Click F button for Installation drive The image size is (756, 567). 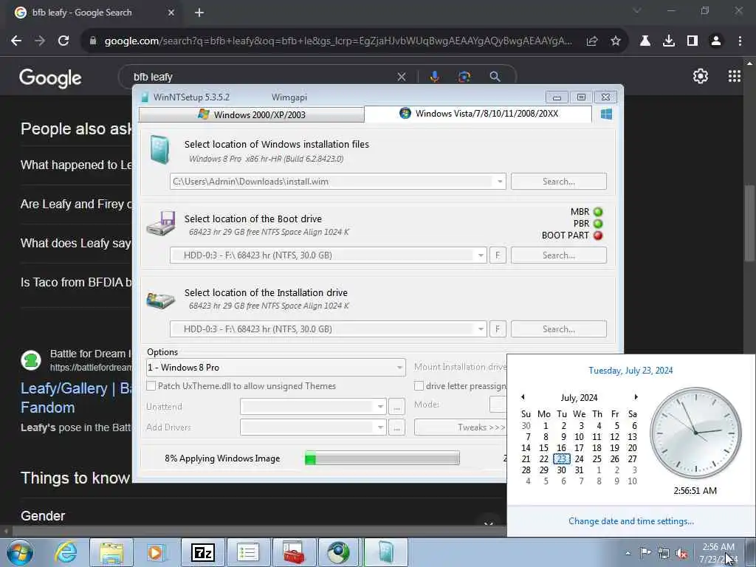[x=498, y=329]
